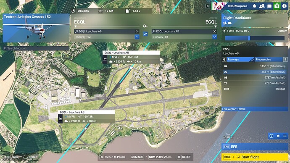Click the arrival plane icon on upper airport label
Image resolution: width=290 pixels, height=163 pixels.
click(105, 59)
